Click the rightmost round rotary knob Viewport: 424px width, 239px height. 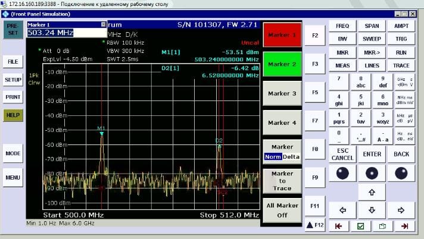(x=401, y=173)
